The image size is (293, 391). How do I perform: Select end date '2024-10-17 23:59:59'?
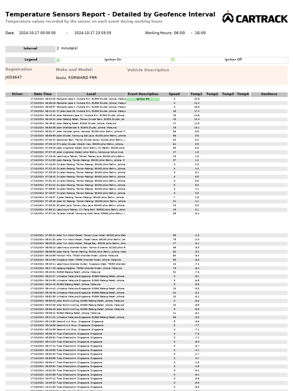(x=93, y=33)
